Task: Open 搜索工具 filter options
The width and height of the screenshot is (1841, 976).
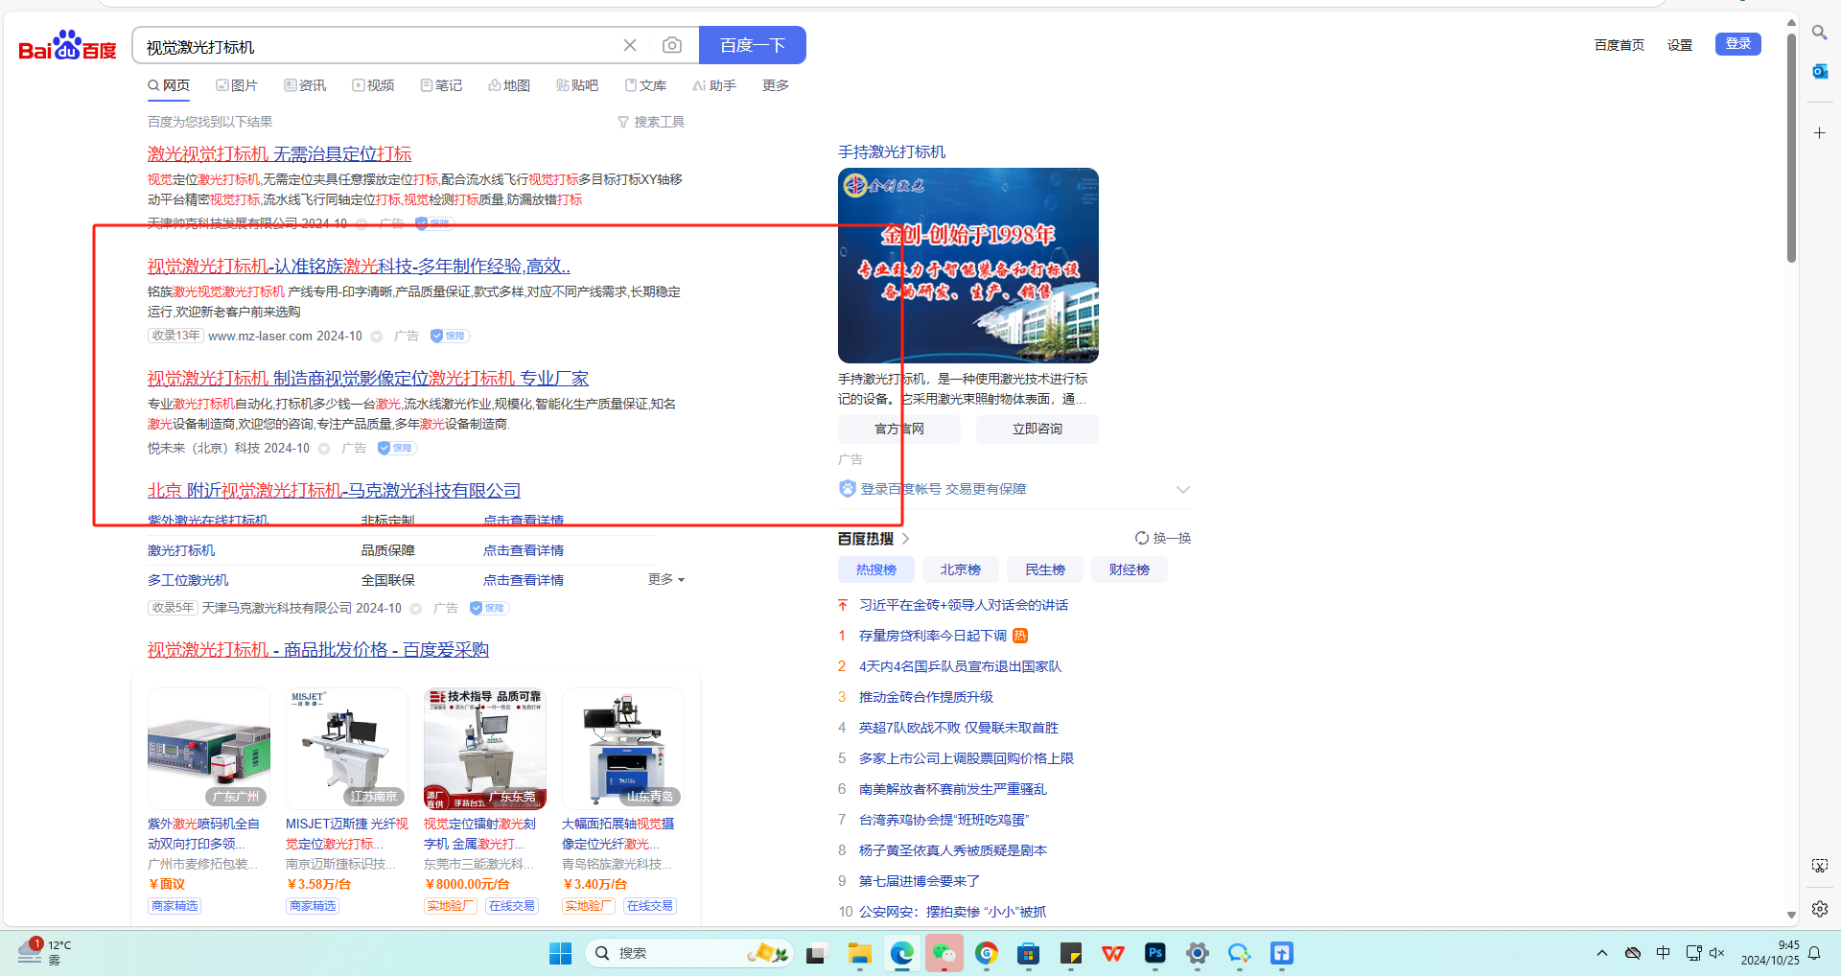Action: (x=651, y=122)
